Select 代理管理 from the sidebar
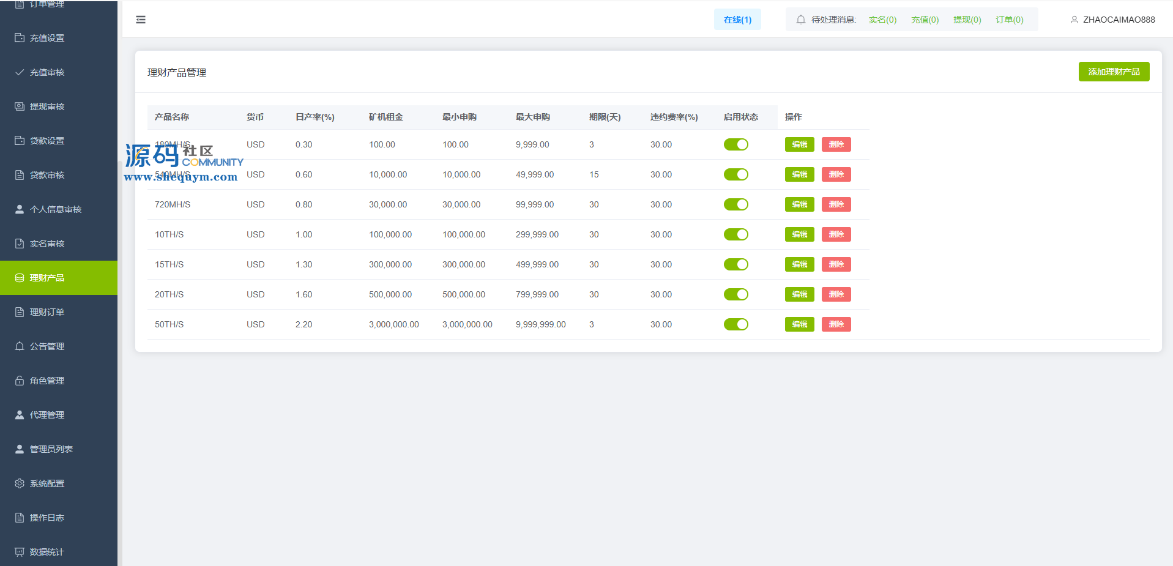Viewport: 1173px width, 566px height. tap(47, 415)
